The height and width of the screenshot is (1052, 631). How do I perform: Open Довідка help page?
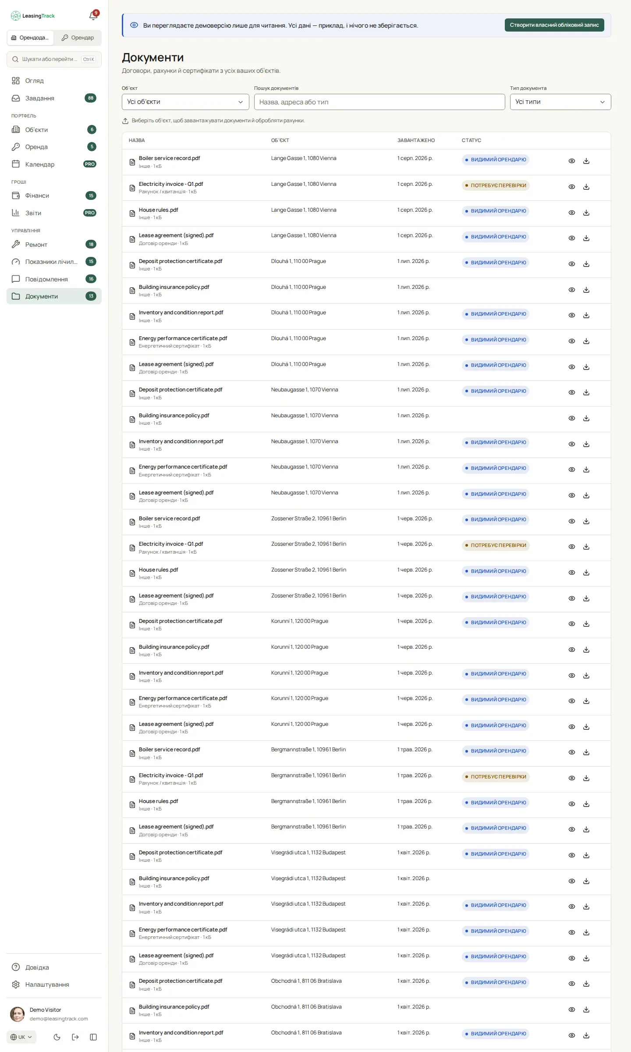click(x=54, y=967)
